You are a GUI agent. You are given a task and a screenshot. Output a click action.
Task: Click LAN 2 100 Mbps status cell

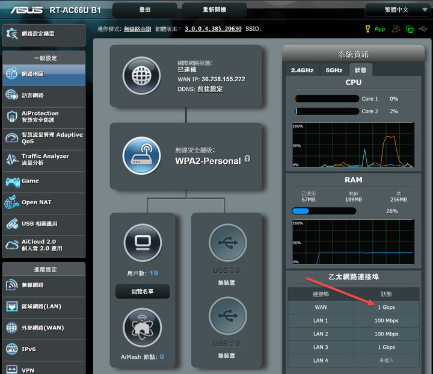coord(386,334)
